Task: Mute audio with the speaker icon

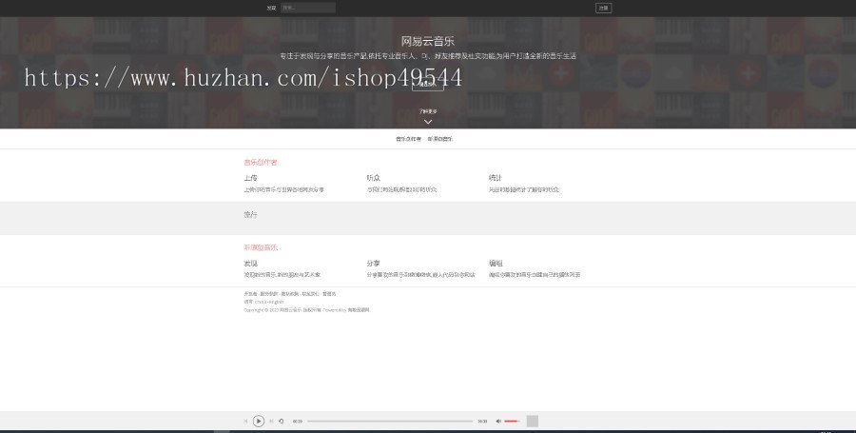Action: pyautogui.click(x=498, y=421)
